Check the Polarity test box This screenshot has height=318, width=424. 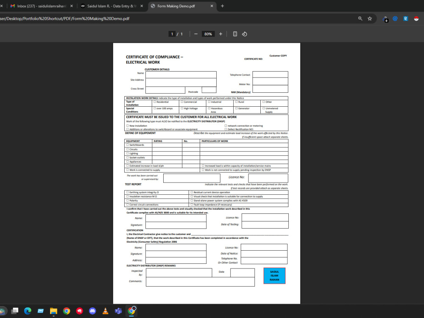pyautogui.click(x=128, y=201)
